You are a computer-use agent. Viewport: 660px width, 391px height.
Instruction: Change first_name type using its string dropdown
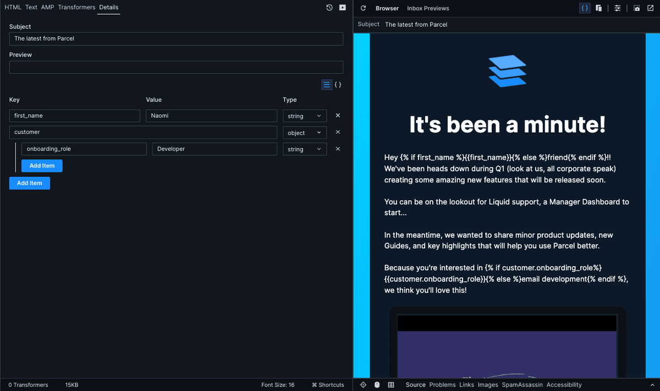point(304,116)
